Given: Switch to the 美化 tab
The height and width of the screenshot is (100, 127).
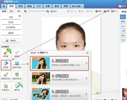Looking at the screenshot, I should pyautogui.click(x=11, y=6).
